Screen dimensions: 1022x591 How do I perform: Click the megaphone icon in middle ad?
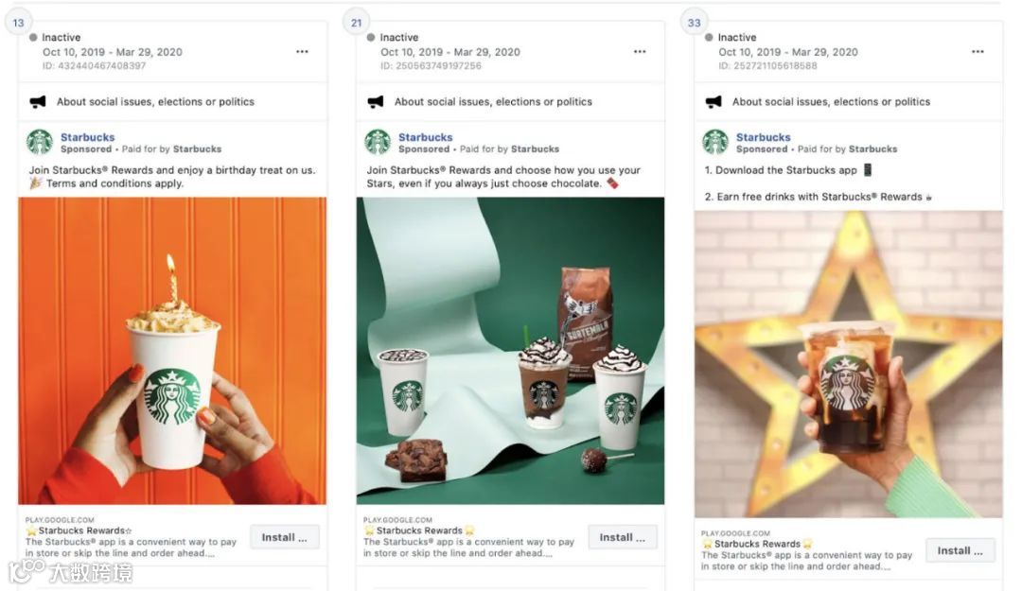376,101
